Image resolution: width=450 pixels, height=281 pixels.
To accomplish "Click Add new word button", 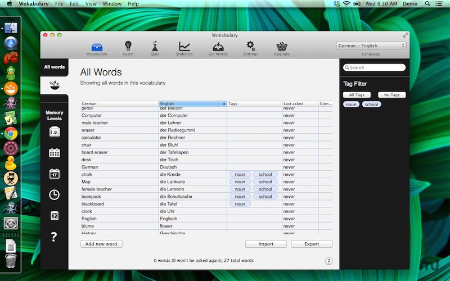I will coord(101,244).
